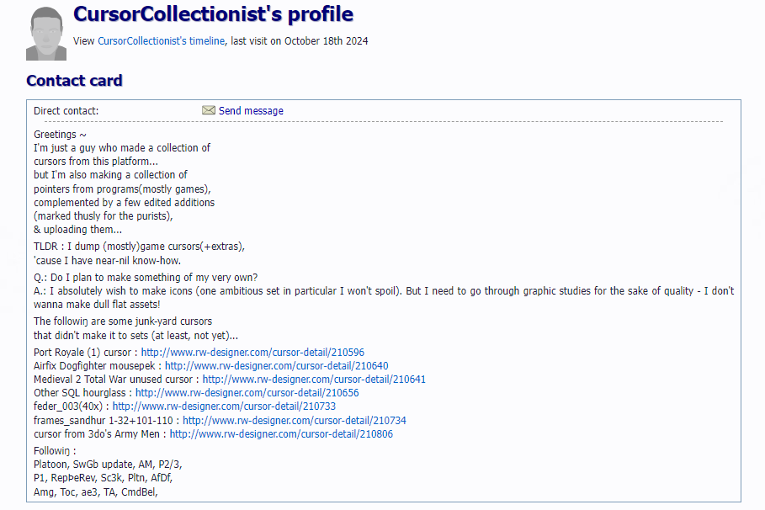This screenshot has width=765, height=510.
Task: Click the Send message link
Action: pos(251,111)
